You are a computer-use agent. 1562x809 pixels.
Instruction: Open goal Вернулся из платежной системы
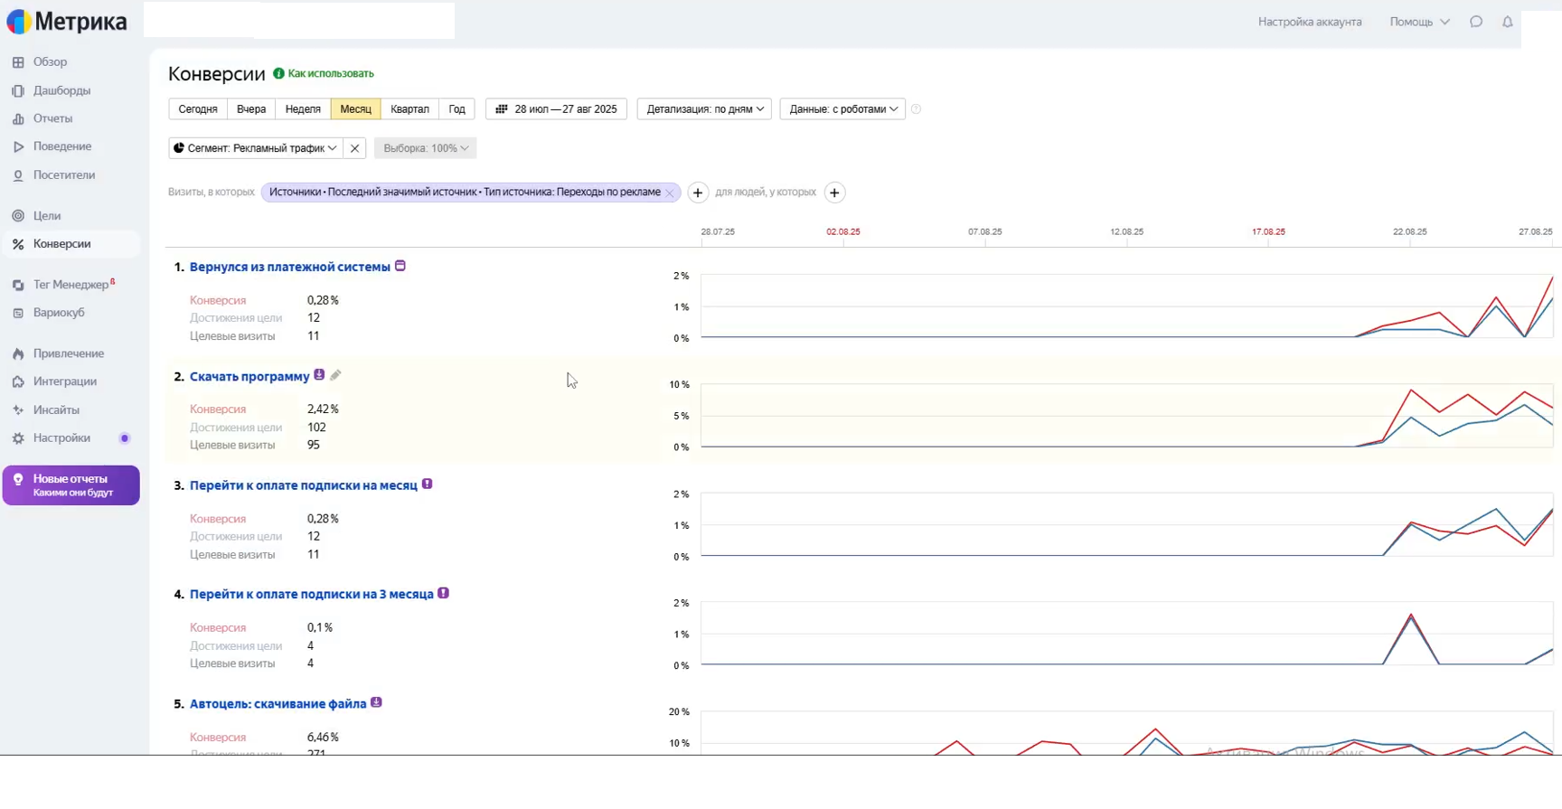pos(290,267)
